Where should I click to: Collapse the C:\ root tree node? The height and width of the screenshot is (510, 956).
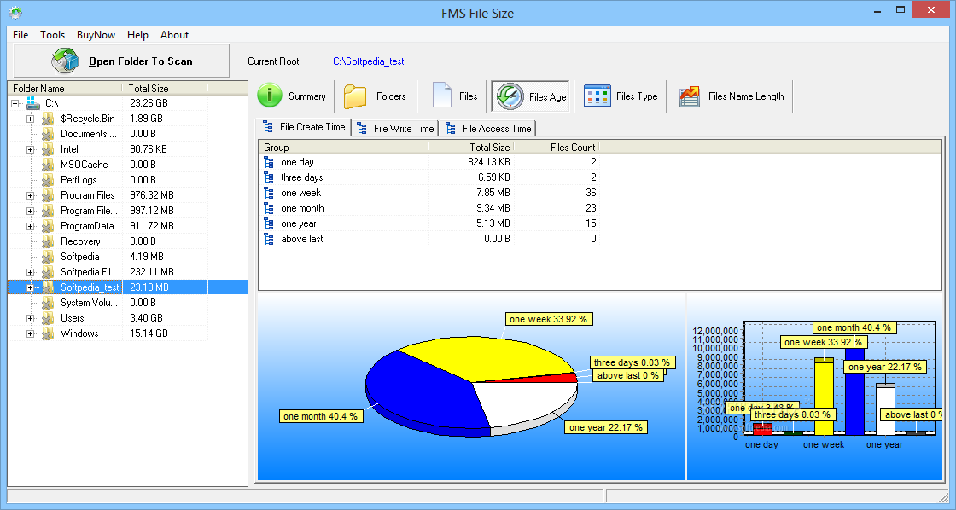15,103
